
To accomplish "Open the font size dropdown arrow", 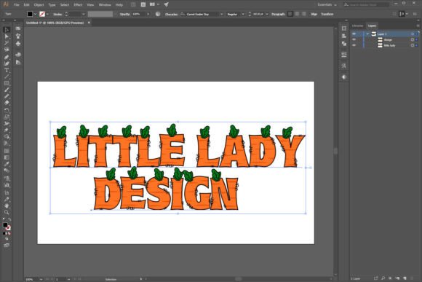I will 267,14.
